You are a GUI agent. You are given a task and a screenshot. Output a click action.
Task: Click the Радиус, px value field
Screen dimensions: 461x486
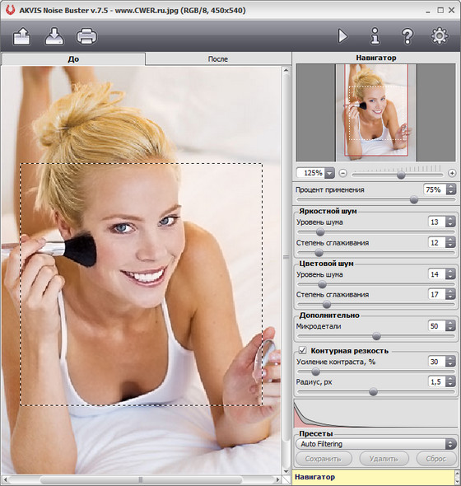(436, 382)
